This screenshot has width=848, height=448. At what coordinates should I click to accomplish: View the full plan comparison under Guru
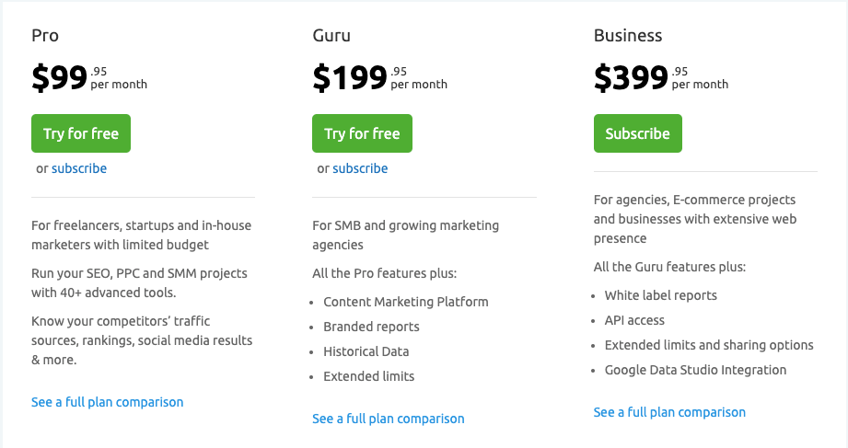[x=388, y=419]
